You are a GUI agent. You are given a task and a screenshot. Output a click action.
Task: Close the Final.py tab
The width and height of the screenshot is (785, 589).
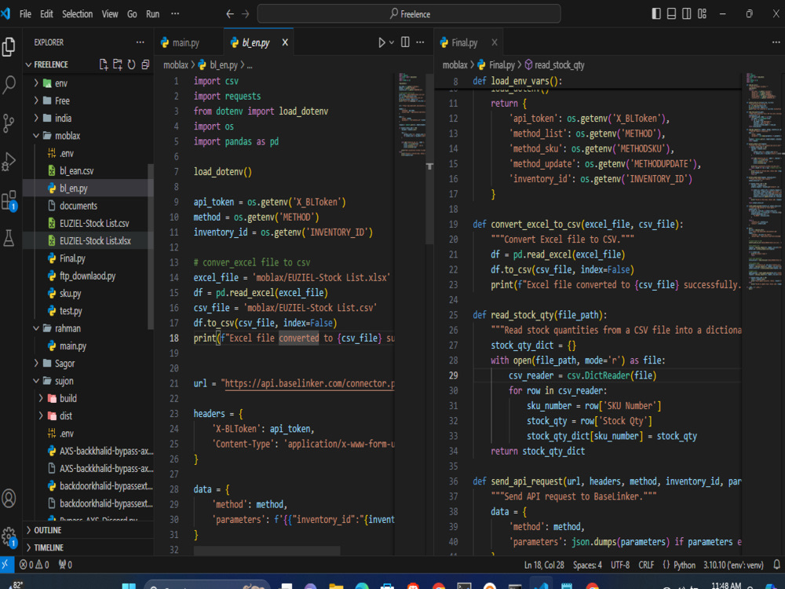click(494, 42)
